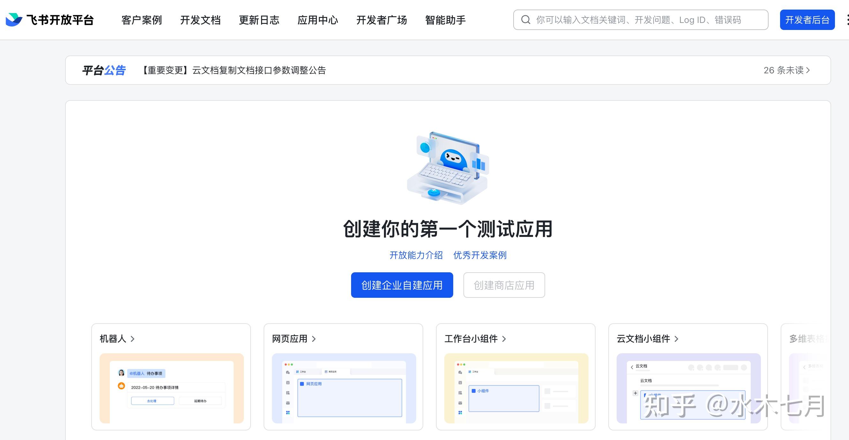
Task: Open 应用中心 from navigation bar
Action: [x=317, y=20]
